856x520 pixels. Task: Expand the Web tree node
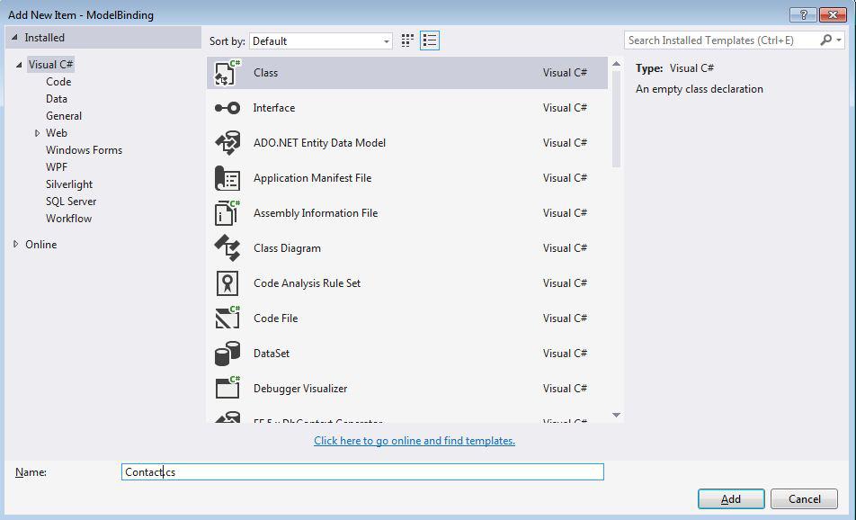click(x=36, y=132)
